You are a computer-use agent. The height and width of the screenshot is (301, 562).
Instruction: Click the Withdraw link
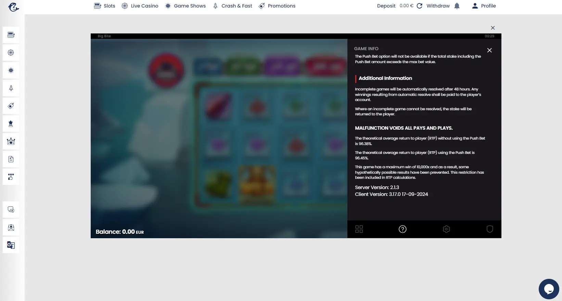[x=438, y=6]
